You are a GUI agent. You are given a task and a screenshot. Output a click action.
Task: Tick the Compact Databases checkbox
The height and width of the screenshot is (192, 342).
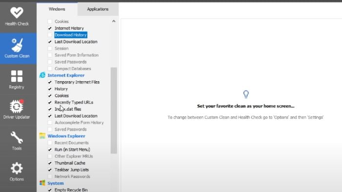coord(50,69)
